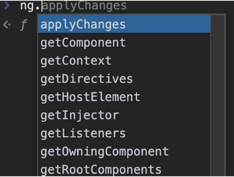Place the caret right after the 'ng.' dot
The height and width of the screenshot is (177, 234).
[x=42, y=6]
